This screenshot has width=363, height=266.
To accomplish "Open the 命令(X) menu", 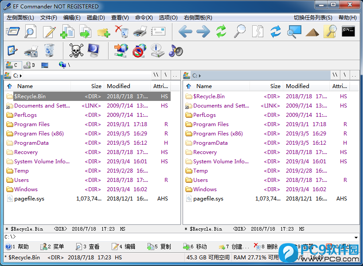I will (x=144, y=18).
